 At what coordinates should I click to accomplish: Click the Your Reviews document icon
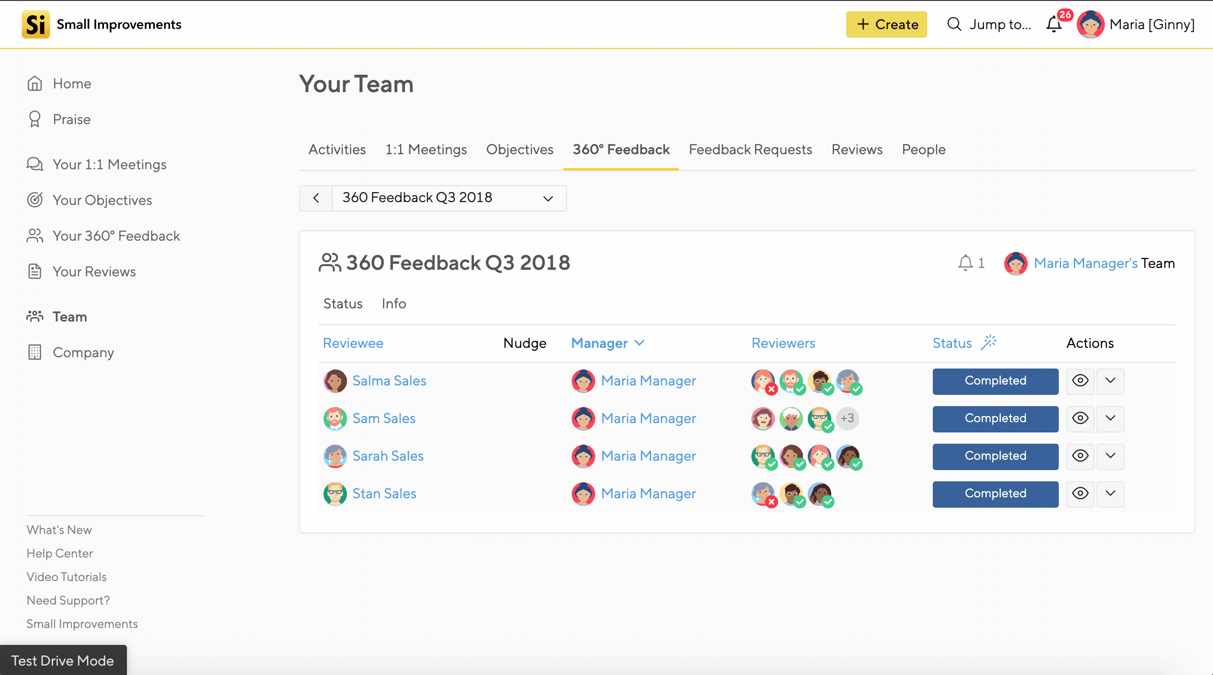[35, 272]
